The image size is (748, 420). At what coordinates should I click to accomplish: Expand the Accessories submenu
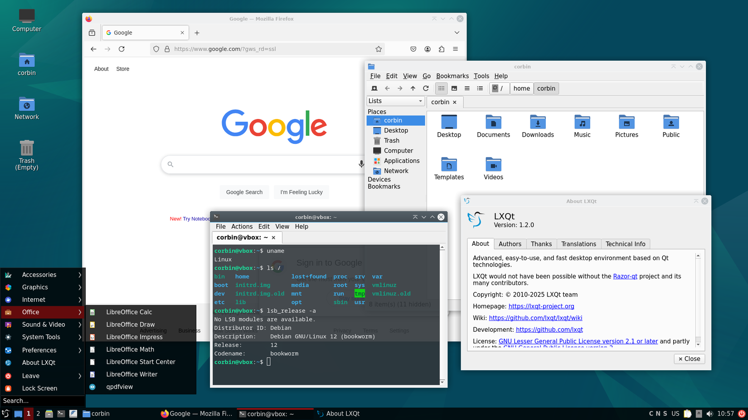[x=39, y=274]
